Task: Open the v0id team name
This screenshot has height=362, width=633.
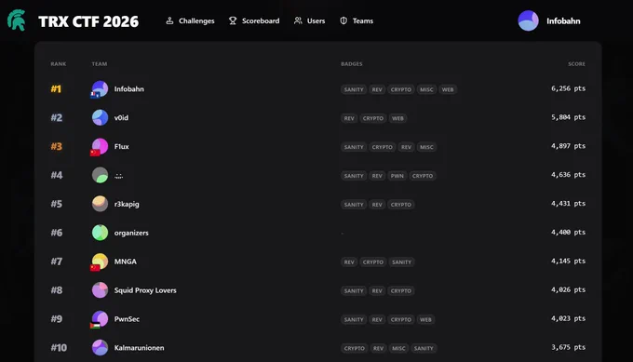Action: pos(121,117)
